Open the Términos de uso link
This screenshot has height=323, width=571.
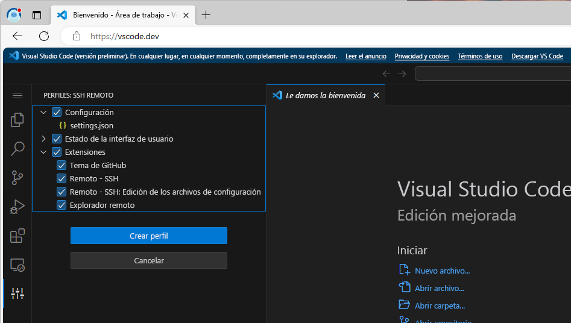[x=480, y=56]
